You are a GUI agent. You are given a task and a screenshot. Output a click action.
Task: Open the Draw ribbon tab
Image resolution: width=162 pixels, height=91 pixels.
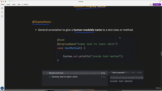[x=14, y=5]
